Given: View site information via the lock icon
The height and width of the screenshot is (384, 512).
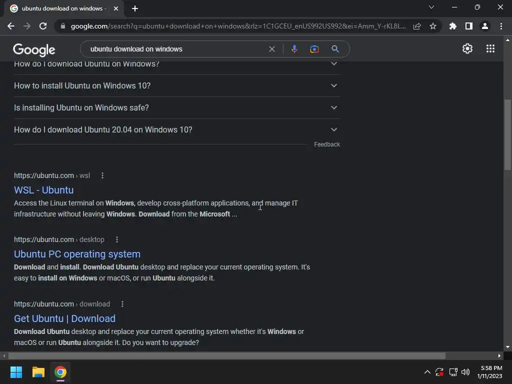Looking at the screenshot, I should point(63,26).
